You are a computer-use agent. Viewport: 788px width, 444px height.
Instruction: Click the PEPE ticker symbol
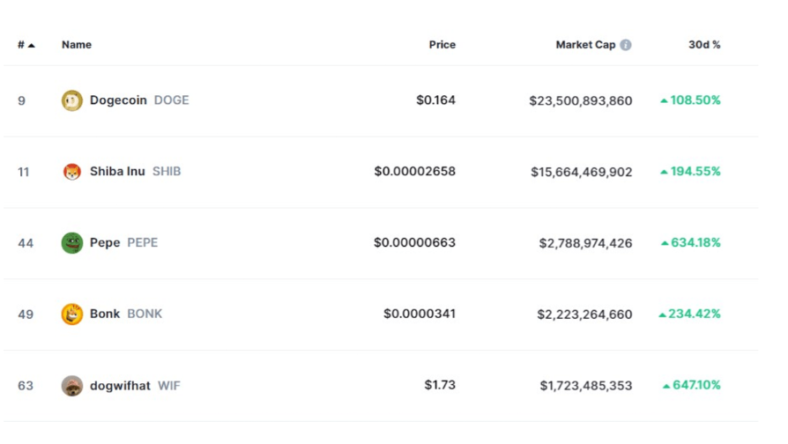click(x=142, y=242)
